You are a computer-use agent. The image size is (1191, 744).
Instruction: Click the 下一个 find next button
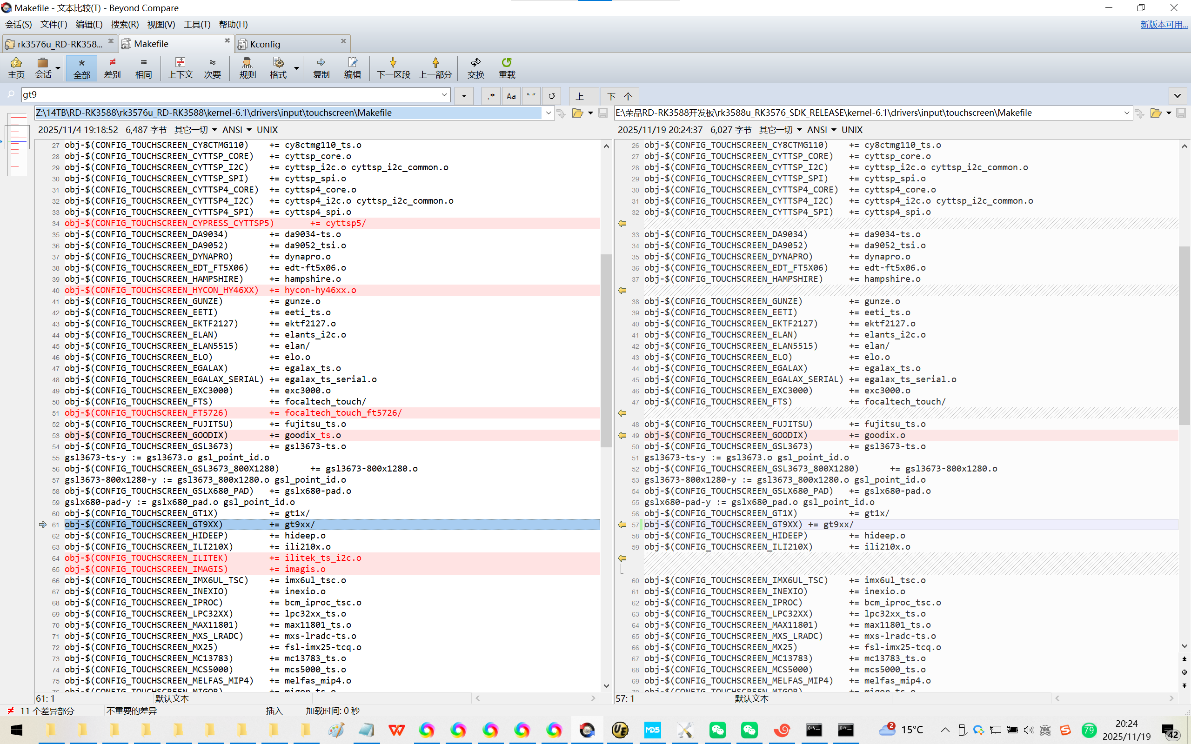point(619,96)
